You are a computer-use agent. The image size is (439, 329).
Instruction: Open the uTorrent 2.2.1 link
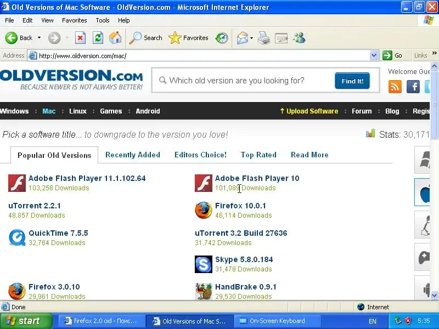tap(35, 206)
